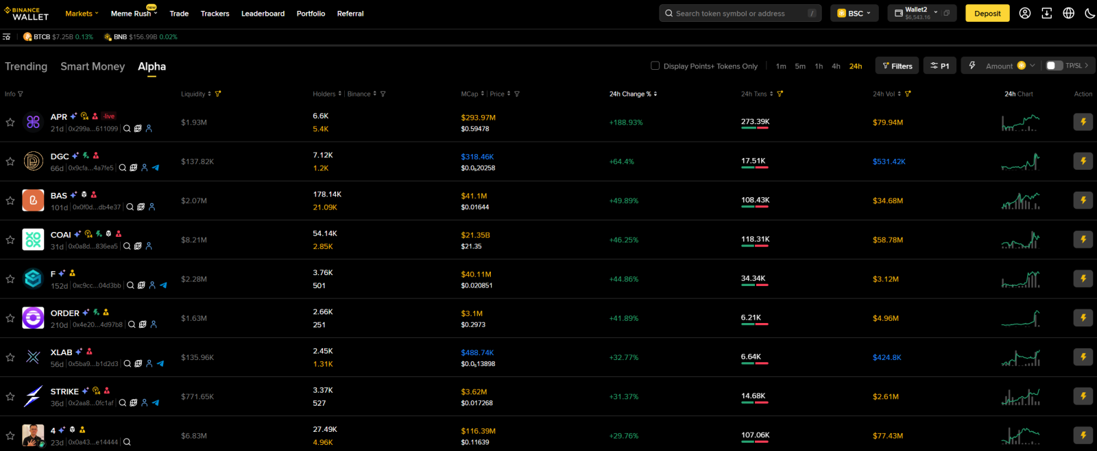This screenshot has height=451, width=1097.
Task: Open COAI explorer cube icon
Action: pos(138,246)
